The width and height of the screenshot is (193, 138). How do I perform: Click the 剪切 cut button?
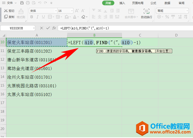9,11
